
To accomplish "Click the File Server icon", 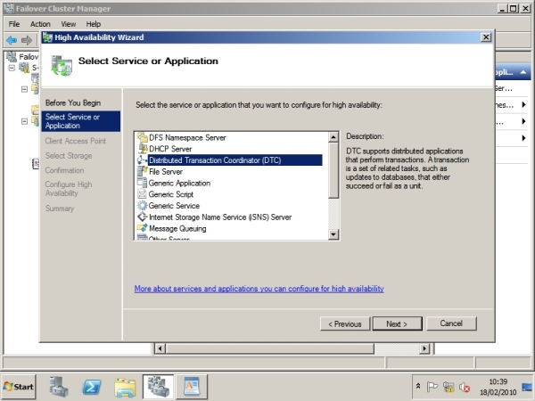I will tap(142, 171).
